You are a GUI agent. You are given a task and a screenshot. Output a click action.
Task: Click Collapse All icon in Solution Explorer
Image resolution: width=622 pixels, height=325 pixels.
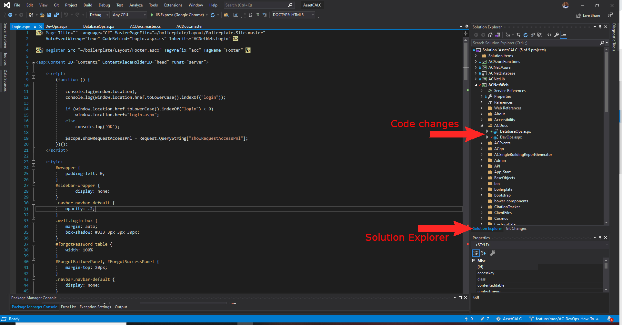533,35
